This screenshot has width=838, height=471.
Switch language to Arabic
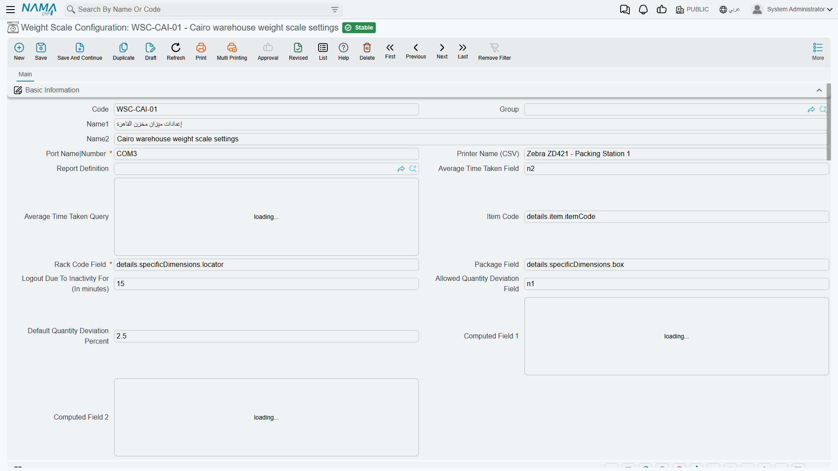click(730, 10)
